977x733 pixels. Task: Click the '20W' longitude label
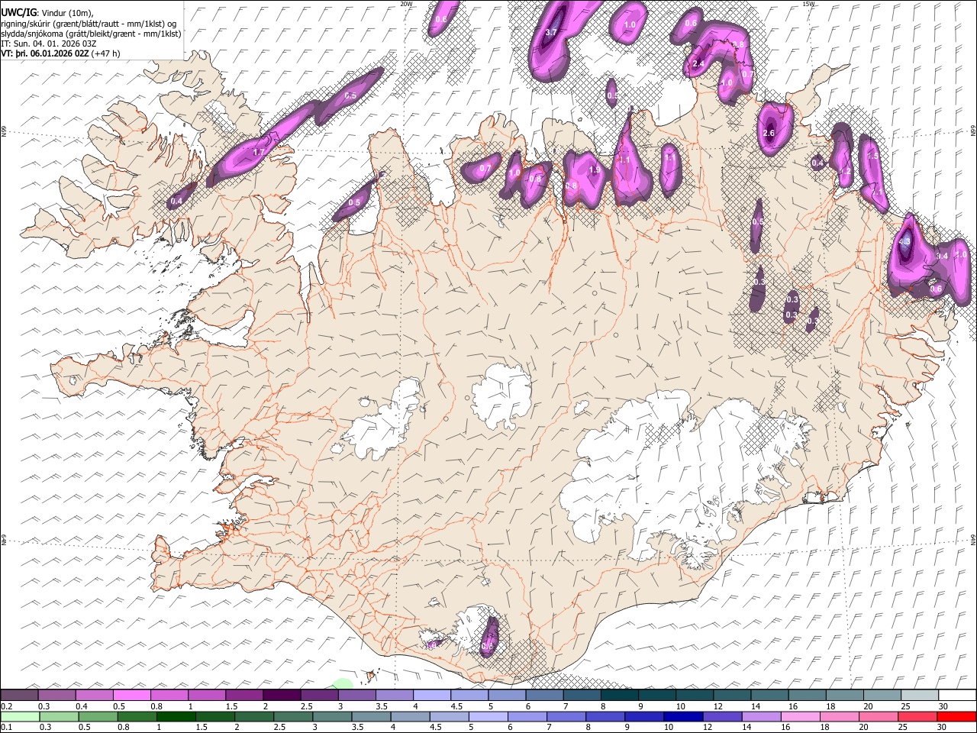coord(406,4)
